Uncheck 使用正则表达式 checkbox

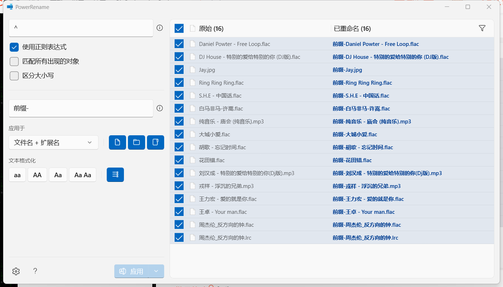[x=14, y=47]
